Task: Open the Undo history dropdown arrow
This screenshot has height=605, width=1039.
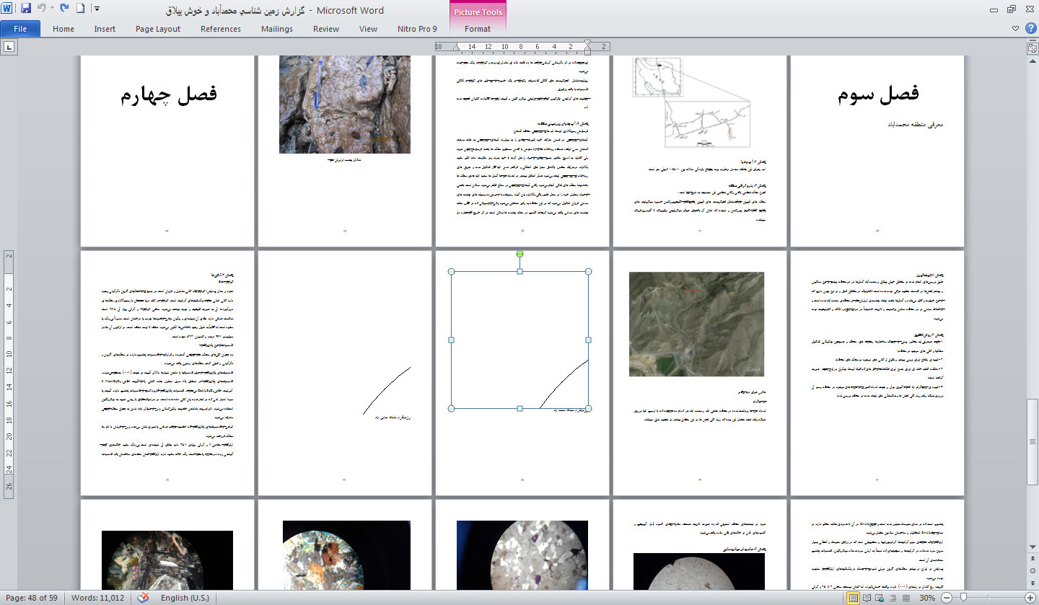Action: point(52,9)
